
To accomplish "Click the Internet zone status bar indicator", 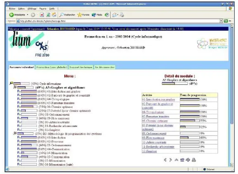I will point(209,169).
